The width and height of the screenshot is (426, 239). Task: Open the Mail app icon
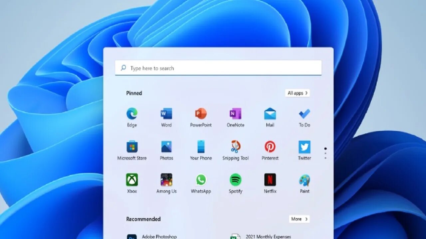[x=270, y=114]
